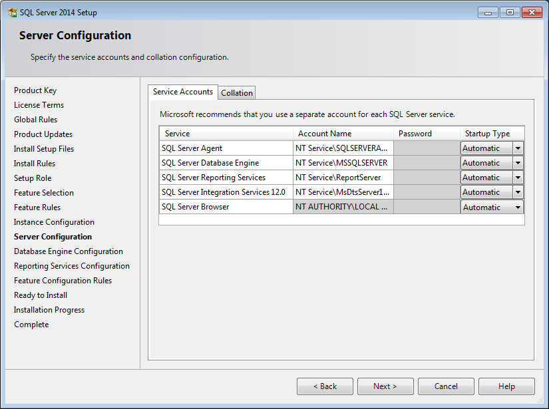Select Product Key in the navigation pane
549x409 pixels.
pyautogui.click(x=35, y=90)
